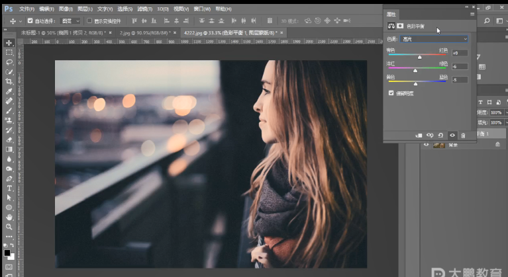Select the Horizontal Type tool

tap(9, 188)
